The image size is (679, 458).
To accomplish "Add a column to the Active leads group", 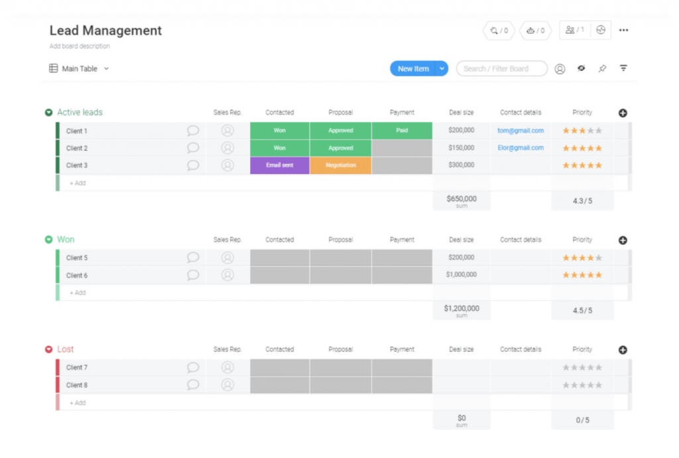I will click(623, 113).
